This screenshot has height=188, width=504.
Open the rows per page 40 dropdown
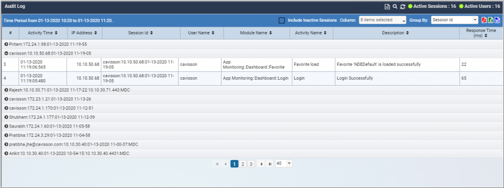click(284, 163)
